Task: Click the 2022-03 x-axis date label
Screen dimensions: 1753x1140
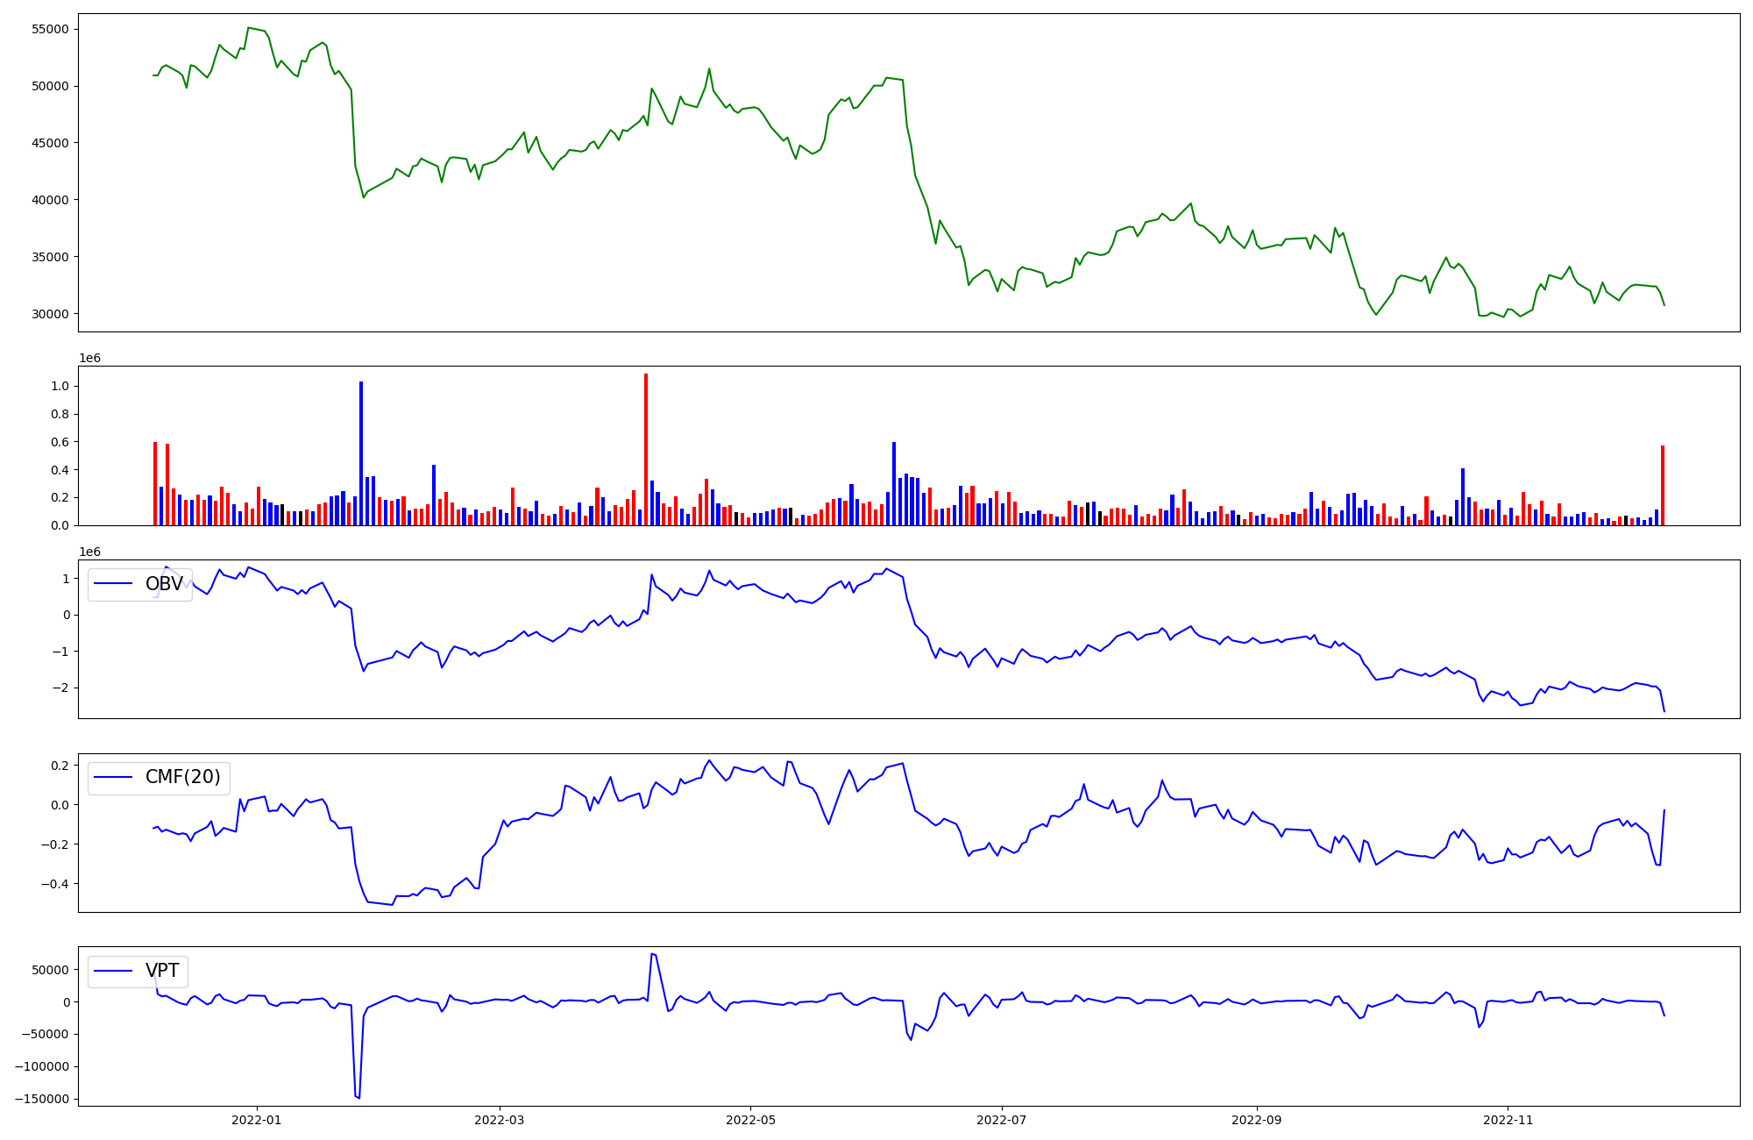Action: (x=500, y=1120)
